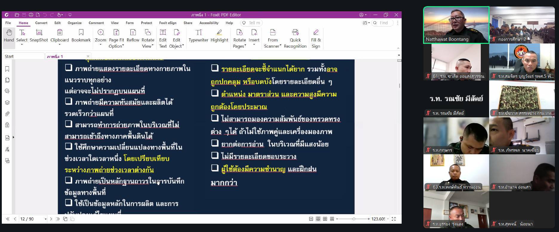559x232 pixels.
Task: Toggle continuous page view mode
Action: click(x=318, y=219)
